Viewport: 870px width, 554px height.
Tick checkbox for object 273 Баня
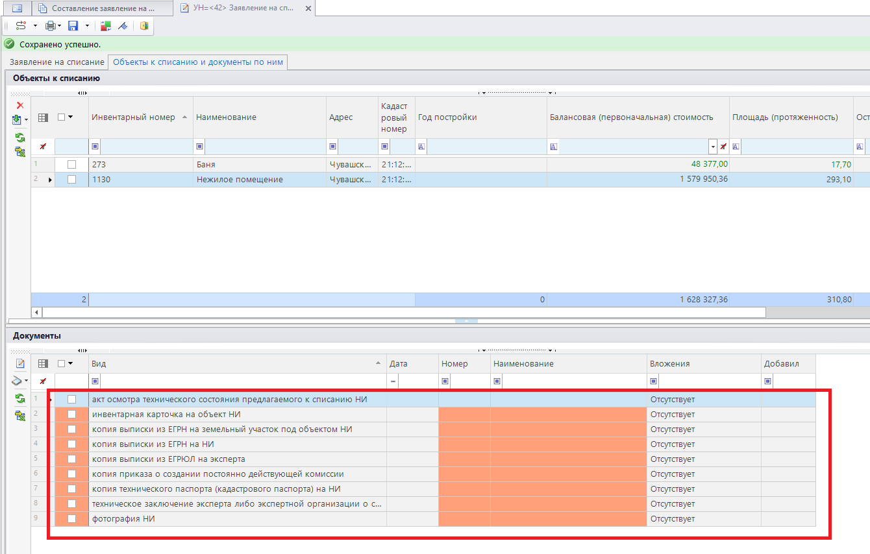click(71, 165)
